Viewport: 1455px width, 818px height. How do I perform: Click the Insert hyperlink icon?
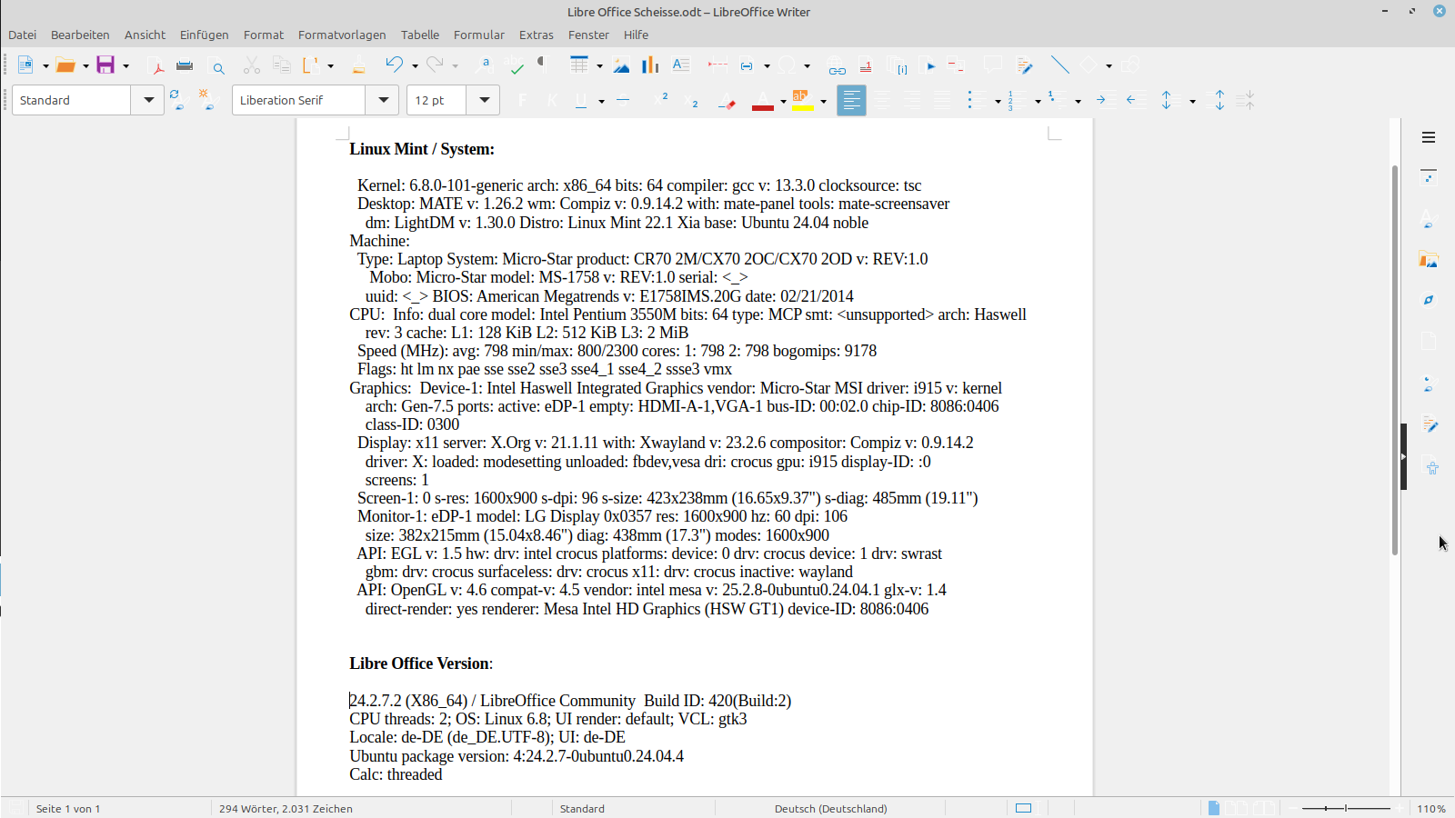837,65
